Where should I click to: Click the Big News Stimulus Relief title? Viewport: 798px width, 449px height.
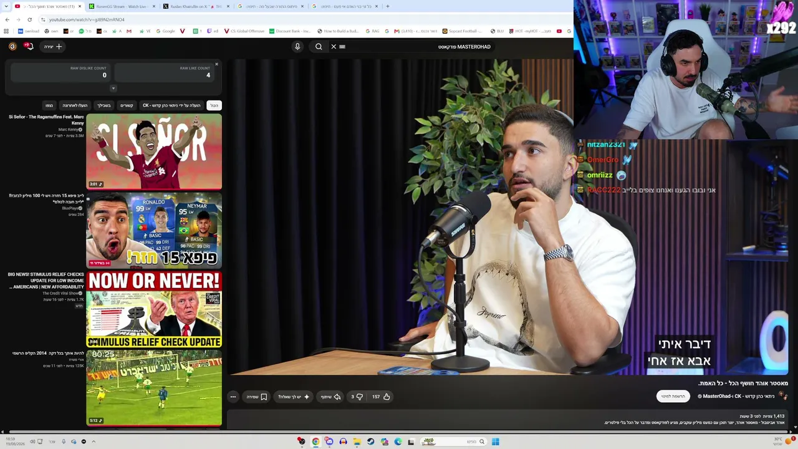[x=46, y=281]
